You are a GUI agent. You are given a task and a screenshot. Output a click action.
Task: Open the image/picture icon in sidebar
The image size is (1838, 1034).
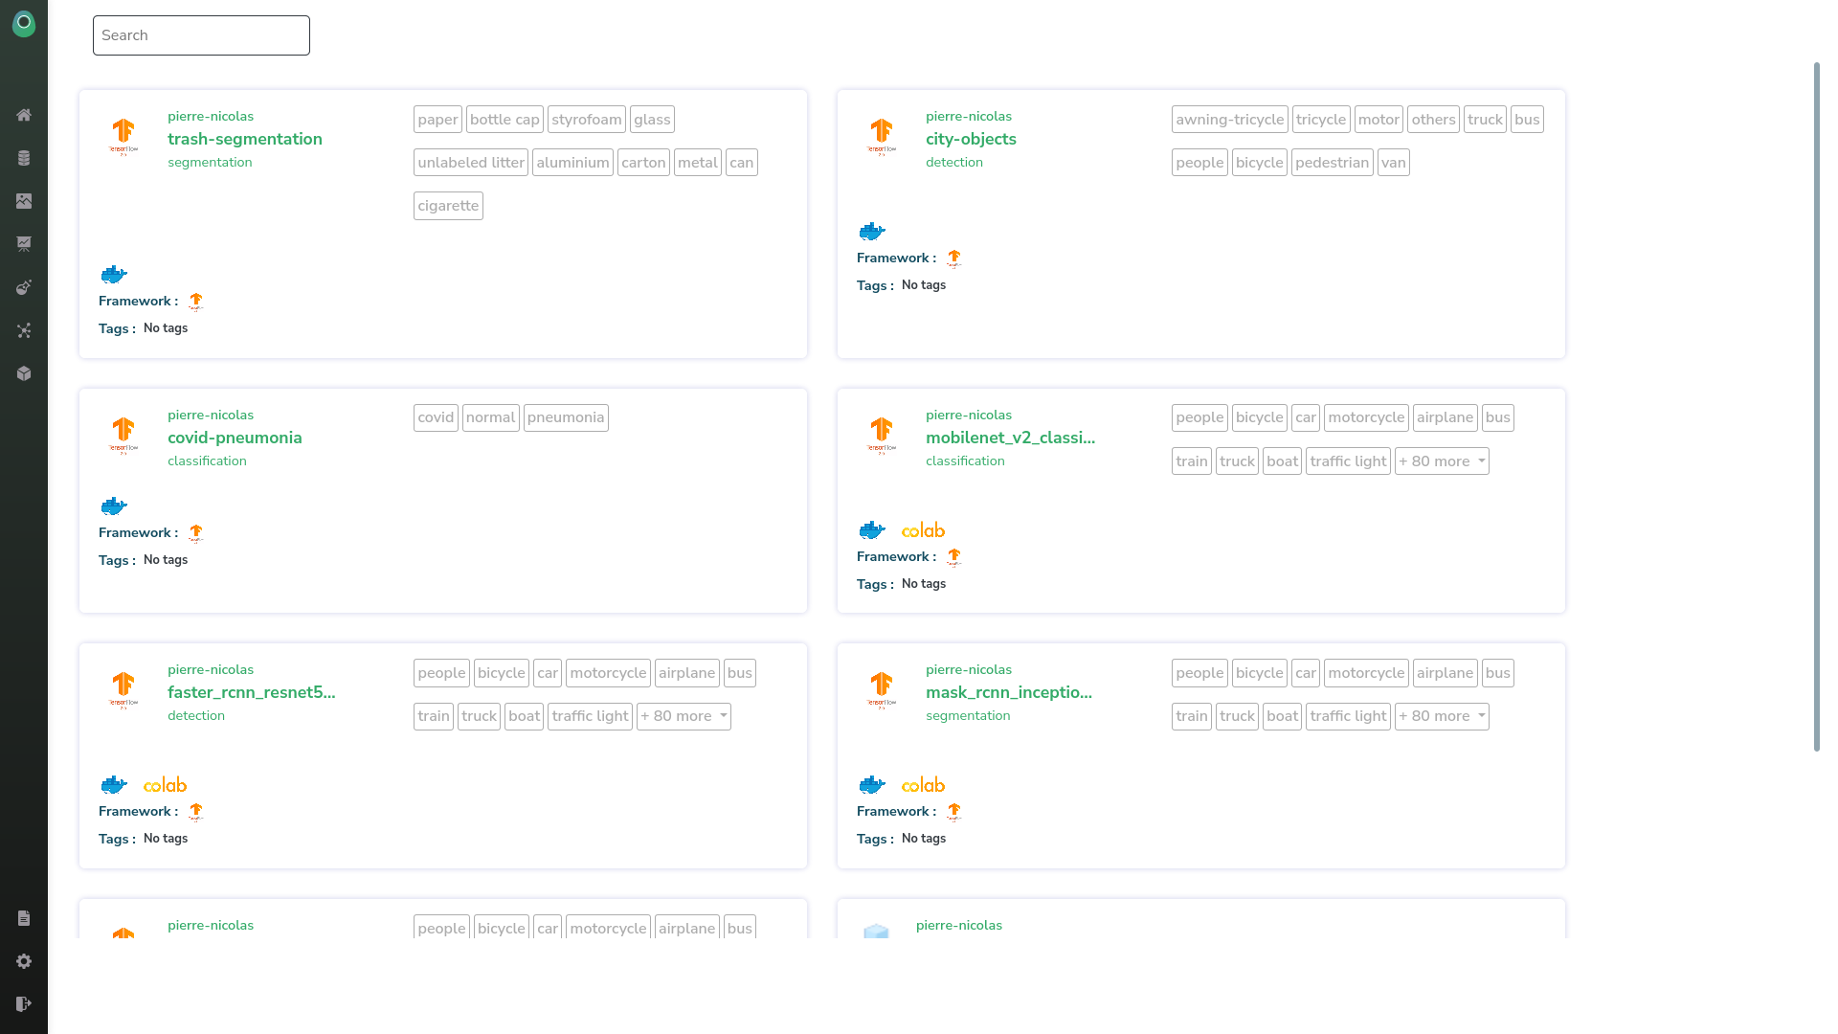[x=24, y=201]
